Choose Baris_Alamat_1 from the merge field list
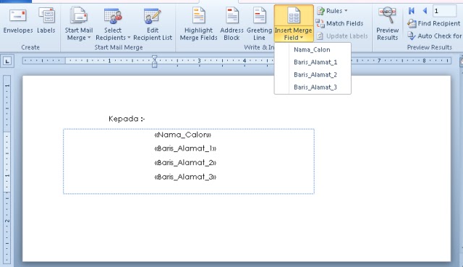This screenshot has width=463, height=267. point(313,62)
